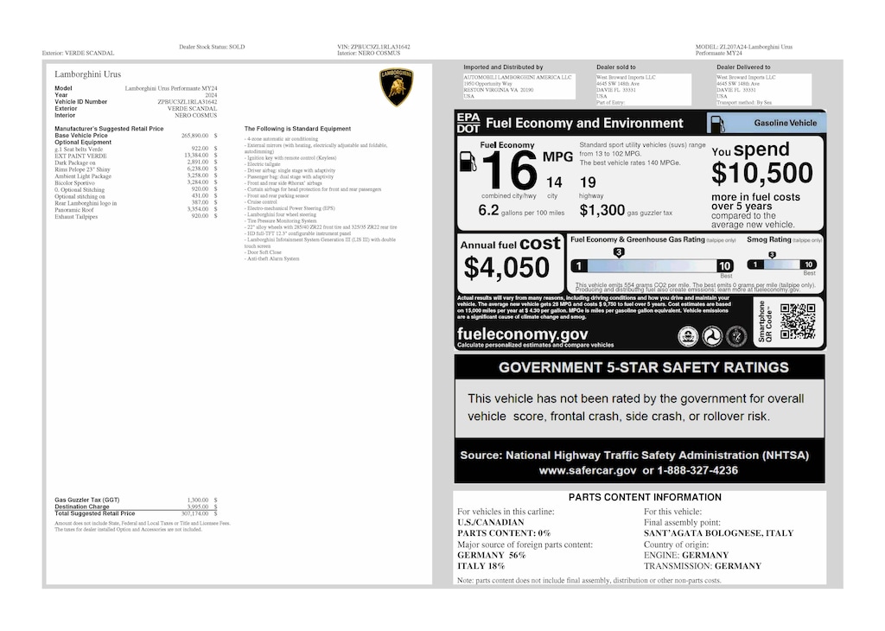This screenshot has width=885, height=631.
Task: Click the Base Vehicle Price 265,890.00 value
Action: (x=194, y=136)
